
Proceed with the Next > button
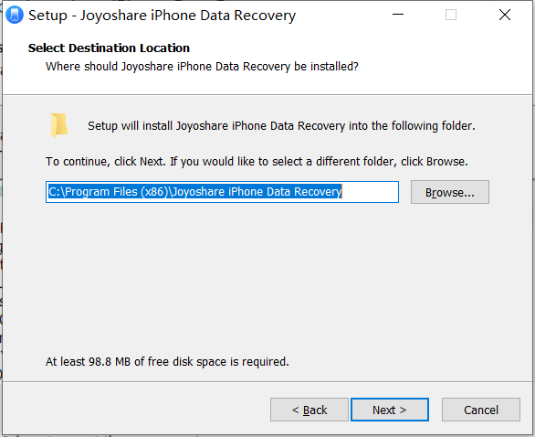[x=390, y=410]
